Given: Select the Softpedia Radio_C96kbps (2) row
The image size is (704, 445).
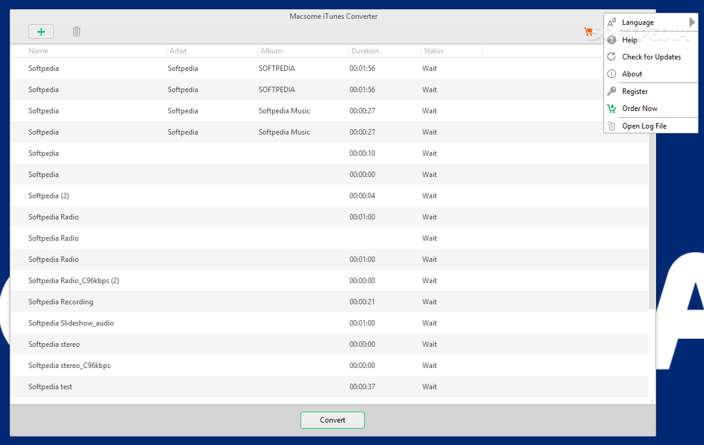Looking at the screenshot, I should [329, 281].
